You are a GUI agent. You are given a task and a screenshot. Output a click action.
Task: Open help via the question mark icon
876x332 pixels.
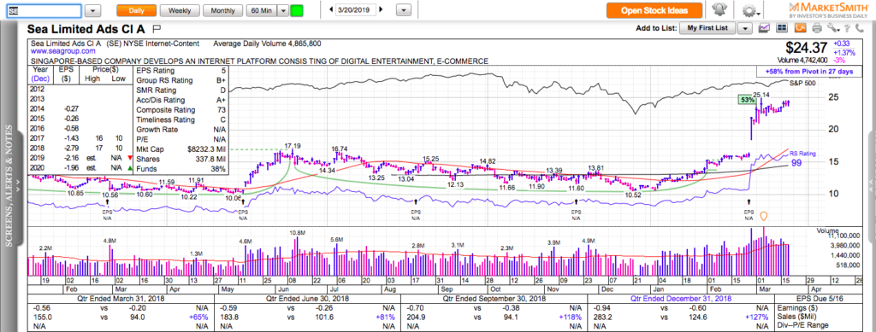point(848,27)
